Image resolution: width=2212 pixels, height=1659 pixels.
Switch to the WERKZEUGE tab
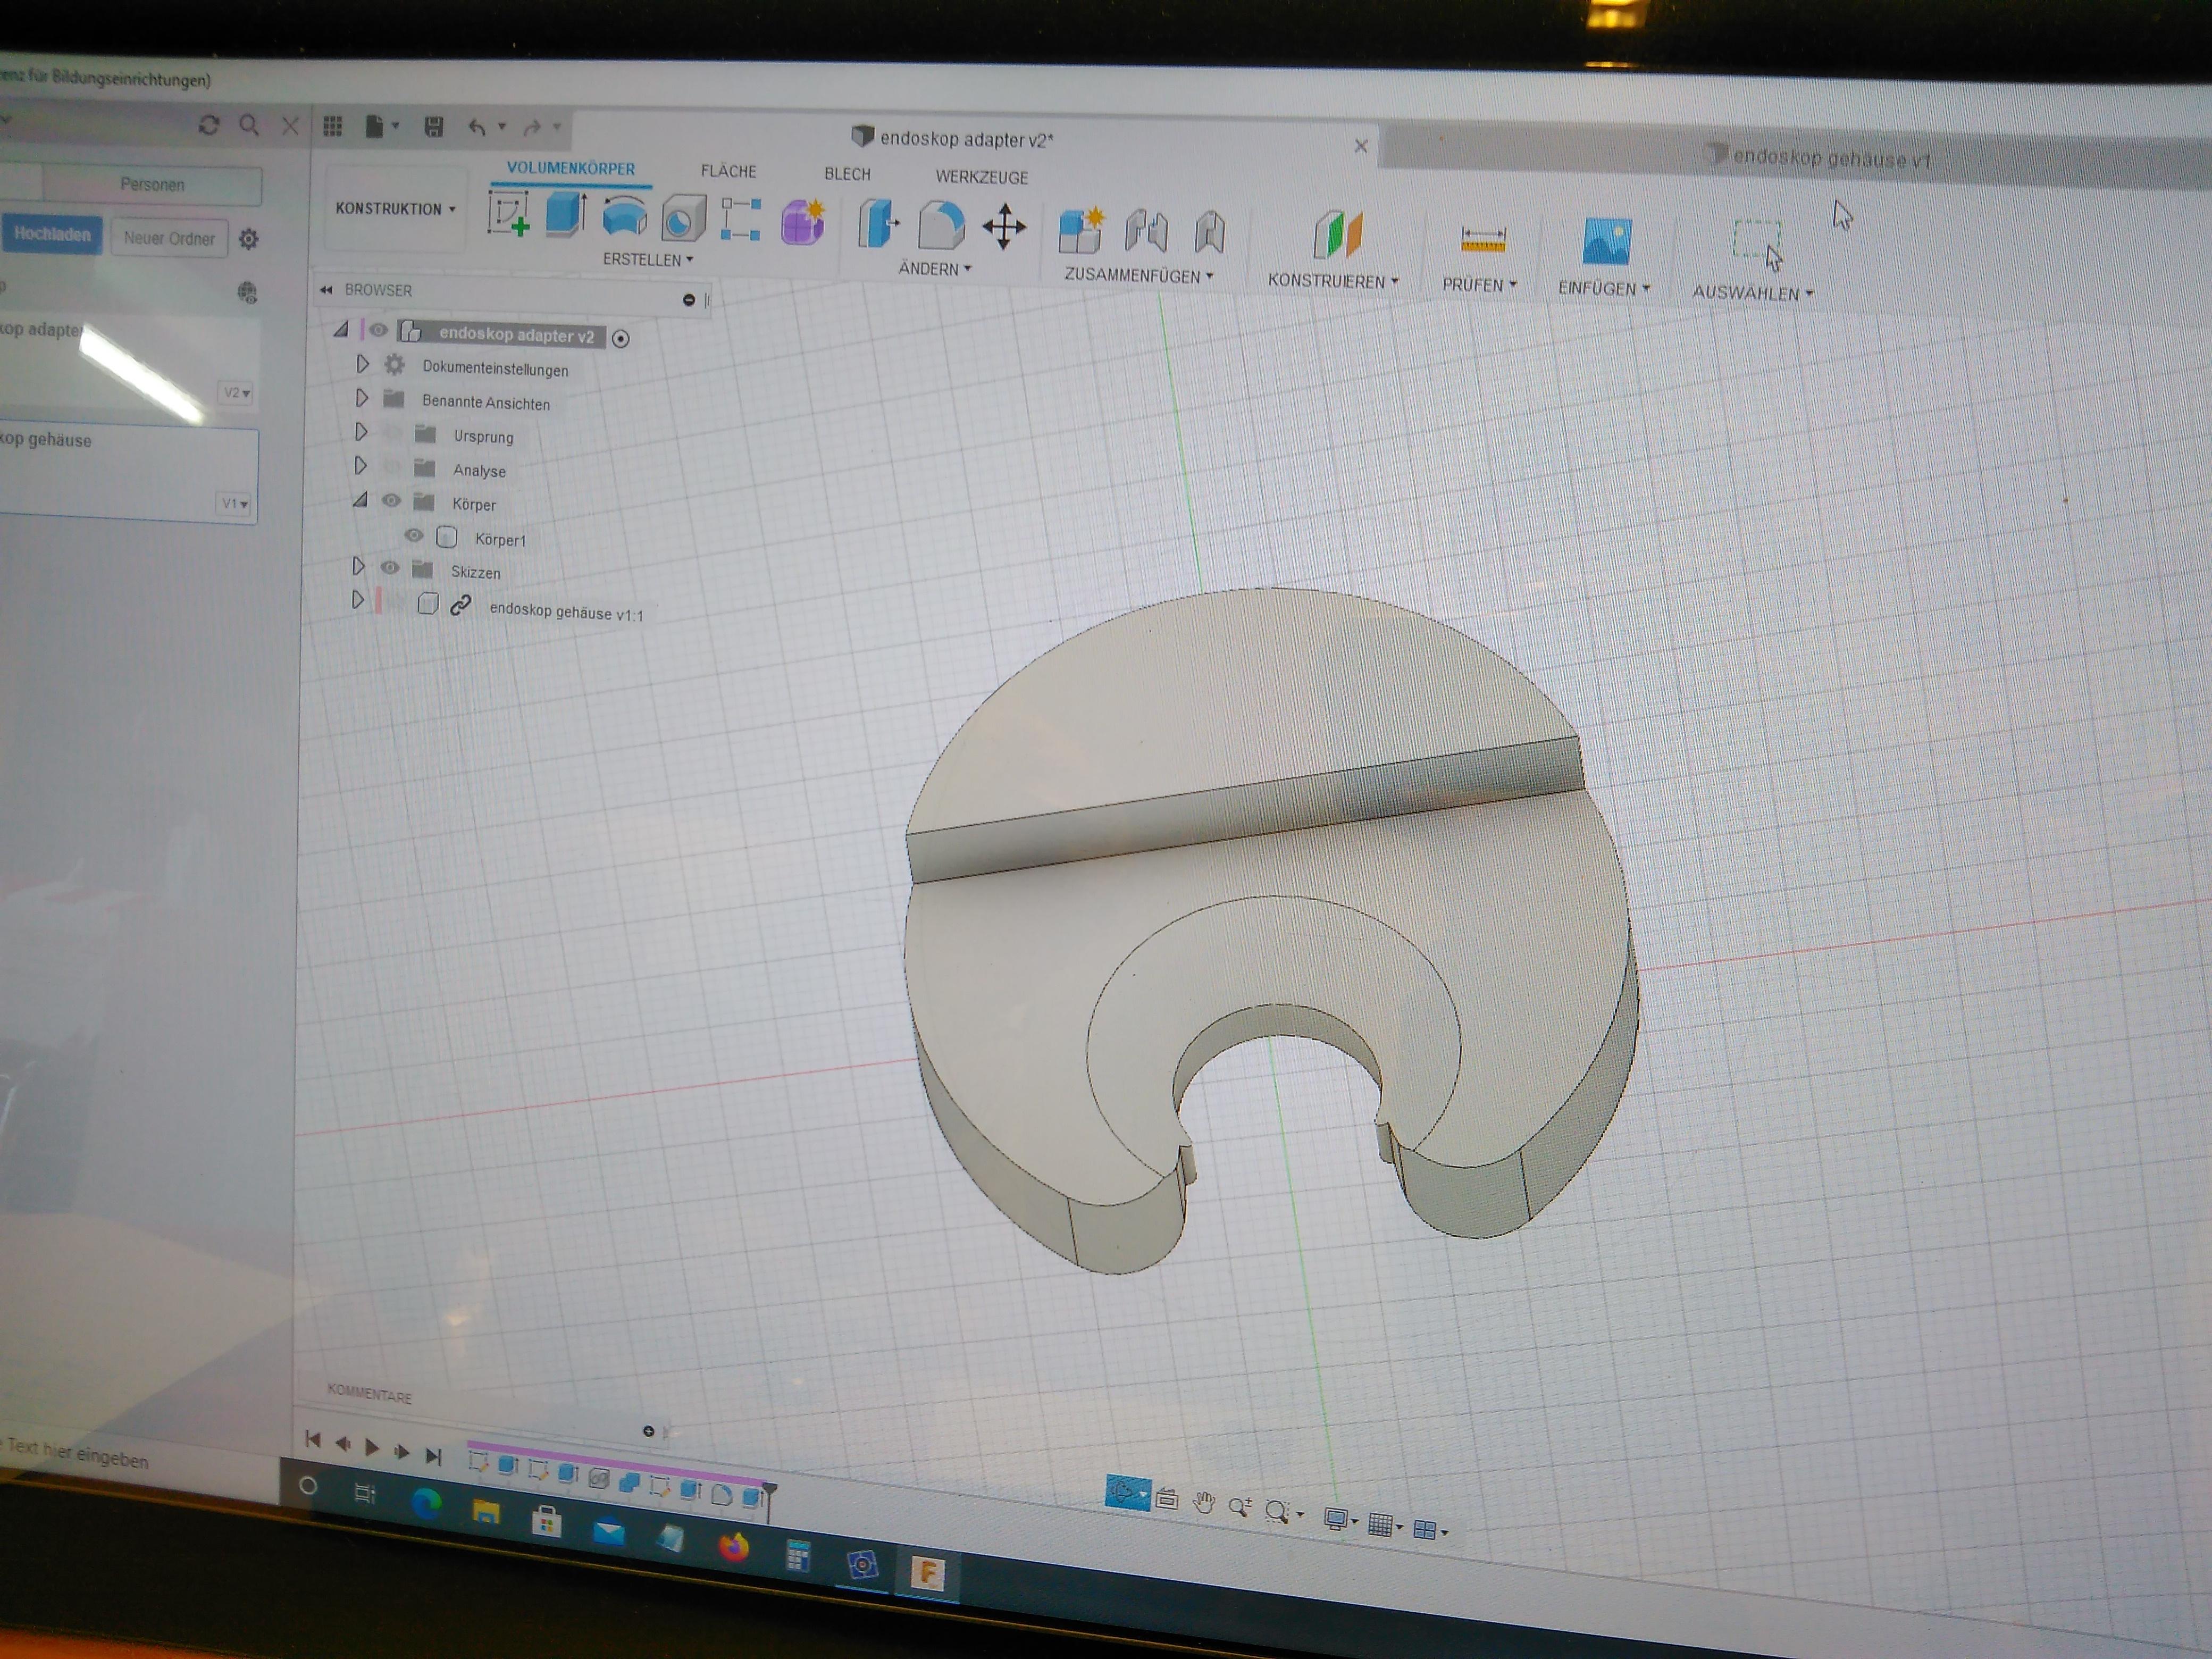click(981, 177)
